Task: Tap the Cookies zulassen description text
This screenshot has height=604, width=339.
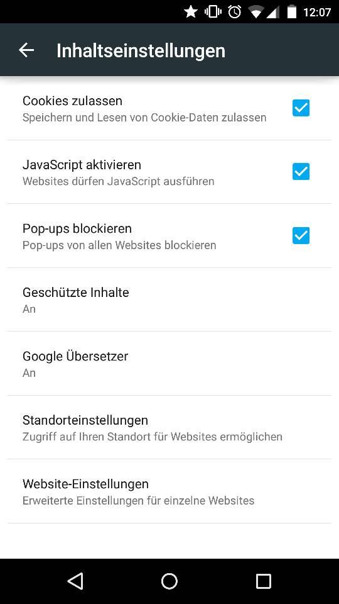Action: click(144, 118)
